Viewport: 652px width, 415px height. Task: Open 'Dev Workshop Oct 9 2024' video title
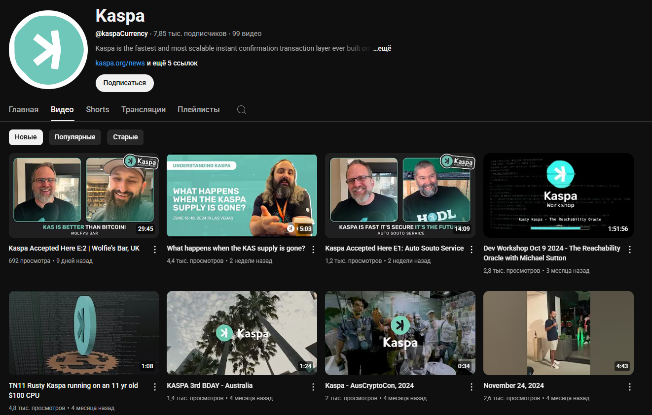552,253
